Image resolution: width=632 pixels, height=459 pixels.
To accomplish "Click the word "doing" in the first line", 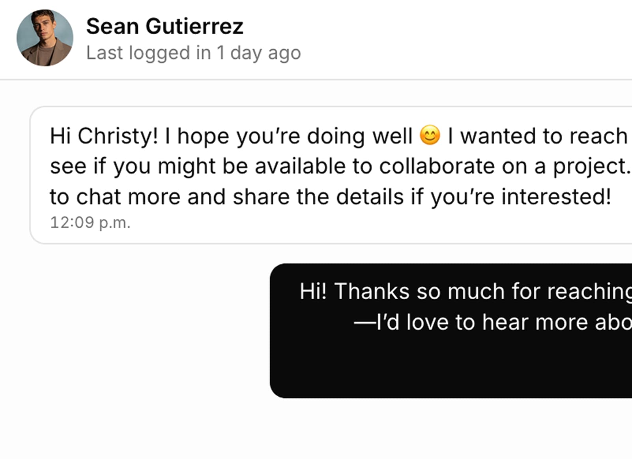I will pos(336,136).
